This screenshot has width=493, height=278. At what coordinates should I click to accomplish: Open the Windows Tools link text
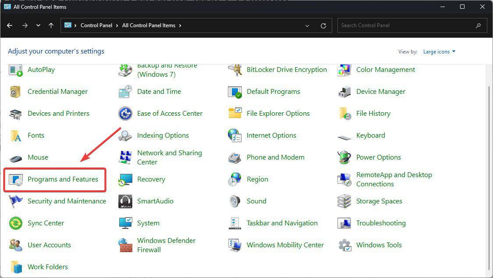point(379,245)
